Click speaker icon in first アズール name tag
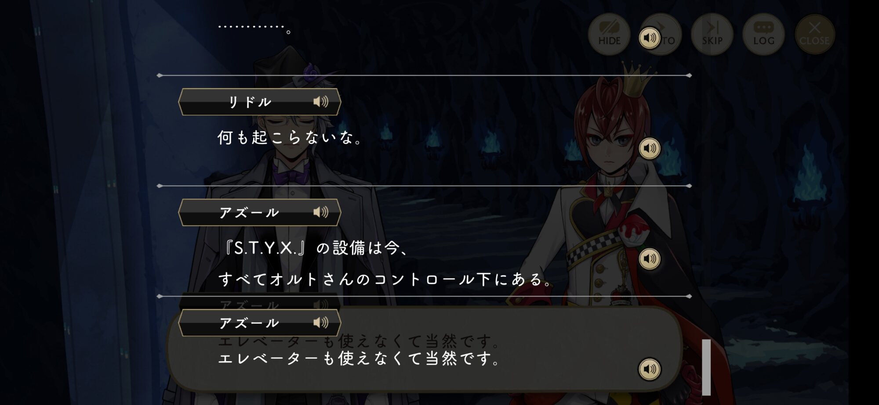879x405 pixels. [321, 212]
